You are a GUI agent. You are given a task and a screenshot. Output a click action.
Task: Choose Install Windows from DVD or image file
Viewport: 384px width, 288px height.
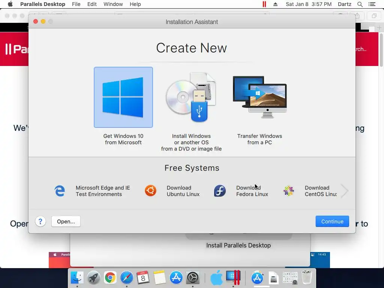pos(191,97)
